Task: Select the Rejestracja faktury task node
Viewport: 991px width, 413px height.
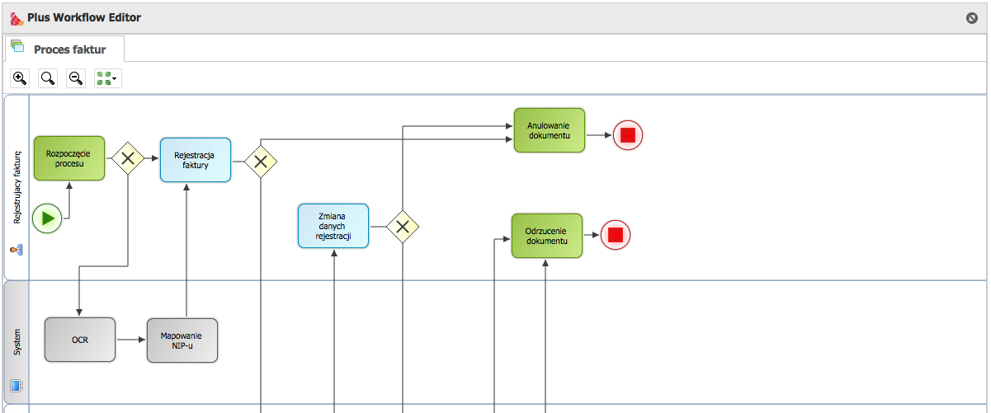Action: tap(196, 160)
